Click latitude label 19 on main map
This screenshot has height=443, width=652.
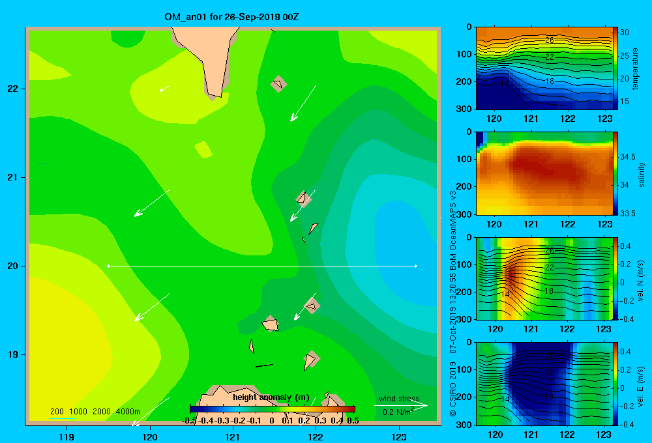point(13,354)
